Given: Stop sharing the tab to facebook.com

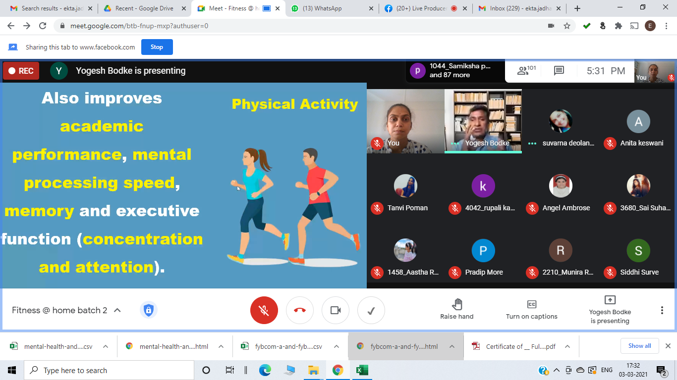Looking at the screenshot, I should coord(157,47).
